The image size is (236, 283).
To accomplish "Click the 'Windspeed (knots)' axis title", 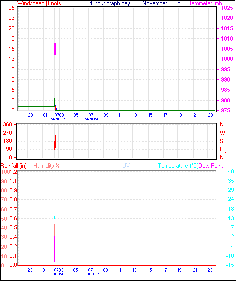I will pyautogui.click(x=40, y=3).
